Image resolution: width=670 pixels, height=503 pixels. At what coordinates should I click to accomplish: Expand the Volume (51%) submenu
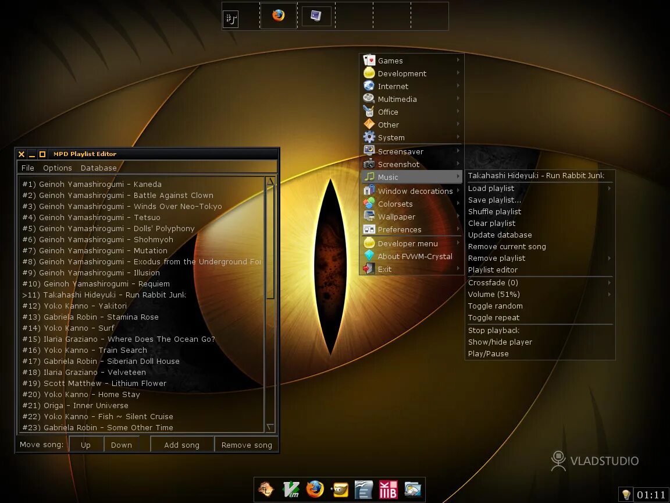(540, 294)
